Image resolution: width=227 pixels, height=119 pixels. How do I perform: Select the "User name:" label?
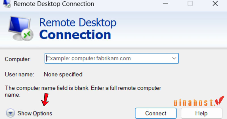click(x=19, y=75)
